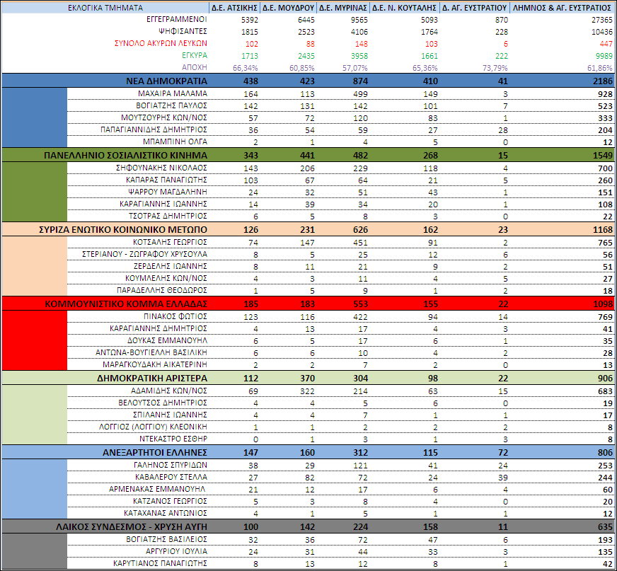Select candidate ΠΙΝΑΚΟΣ ΦΩΤΙΟΣ
This screenshot has height=571, width=617.
click(x=175, y=316)
